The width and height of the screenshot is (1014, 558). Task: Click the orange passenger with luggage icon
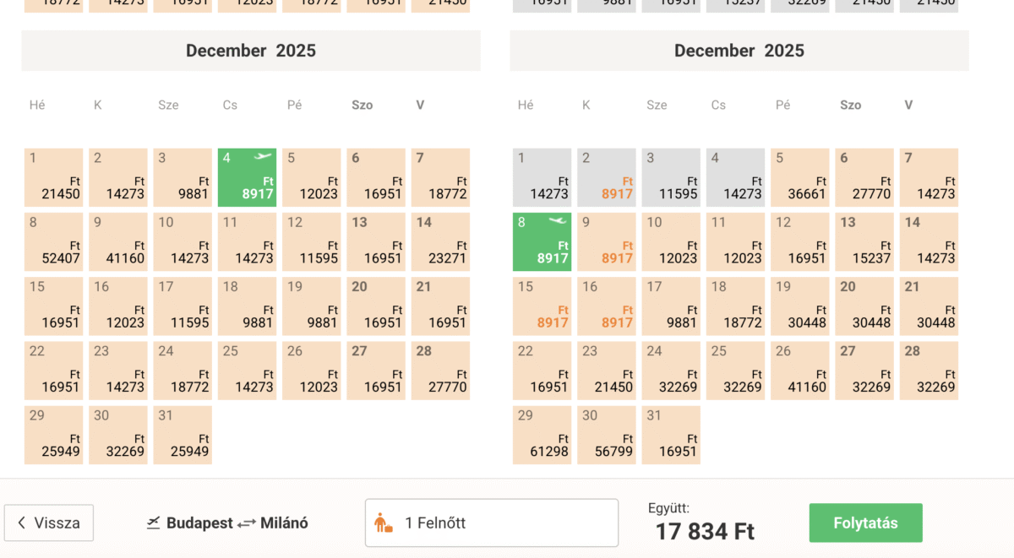pos(384,523)
